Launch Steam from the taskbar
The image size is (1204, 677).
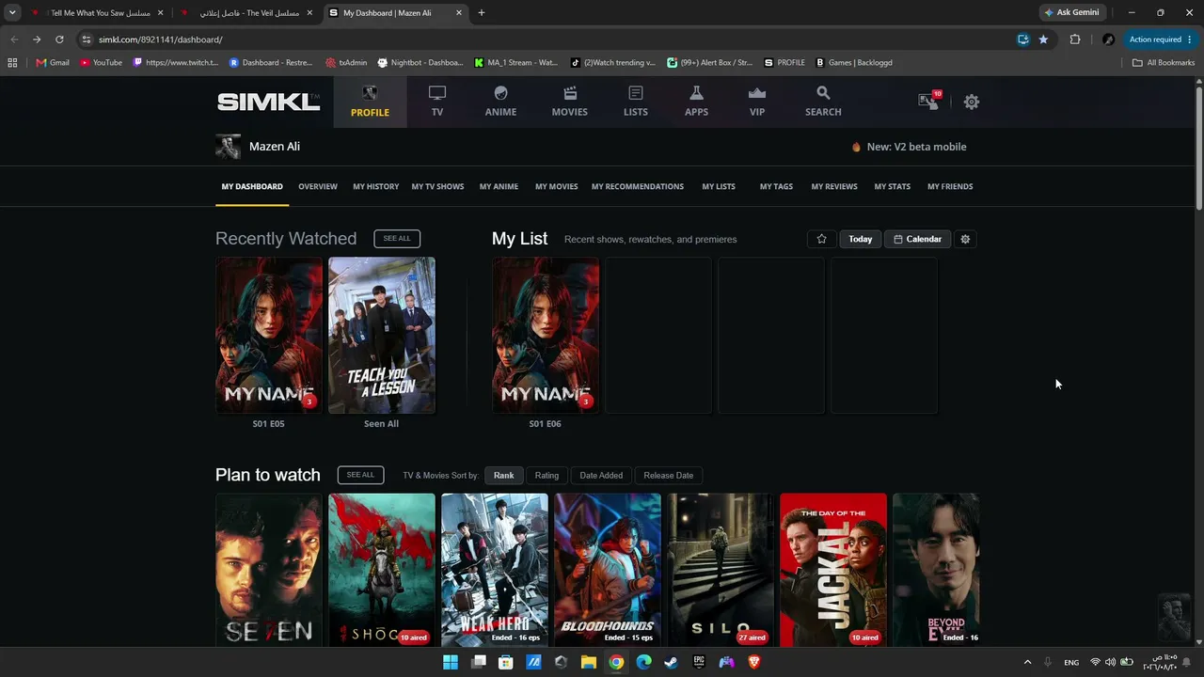(671, 662)
